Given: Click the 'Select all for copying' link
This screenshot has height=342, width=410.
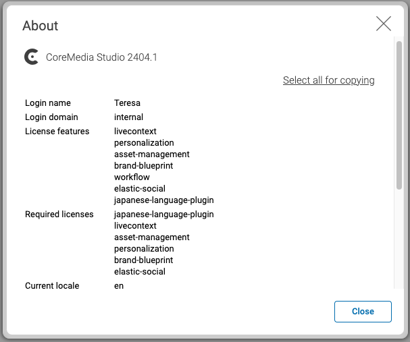Looking at the screenshot, I should coord(328,80).
